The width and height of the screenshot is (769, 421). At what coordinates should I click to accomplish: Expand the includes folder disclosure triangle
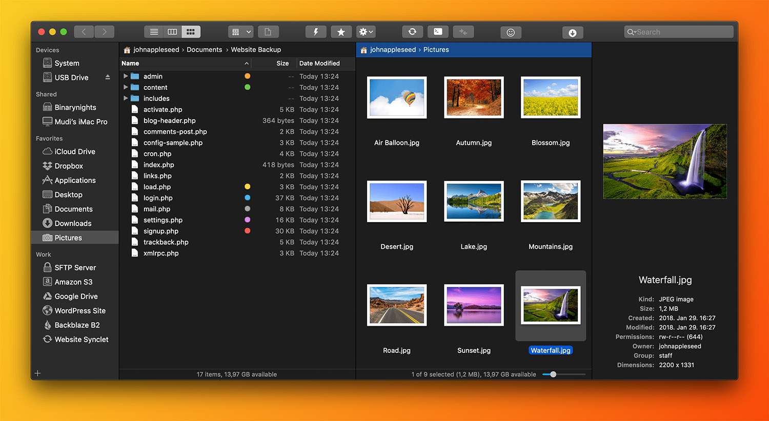[x=126, y=98]
